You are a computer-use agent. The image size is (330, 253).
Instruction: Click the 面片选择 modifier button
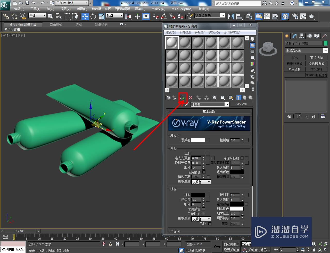[316, 58]
